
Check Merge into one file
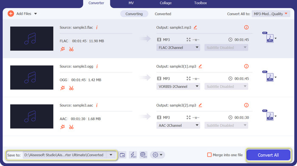tap(209, 155)
